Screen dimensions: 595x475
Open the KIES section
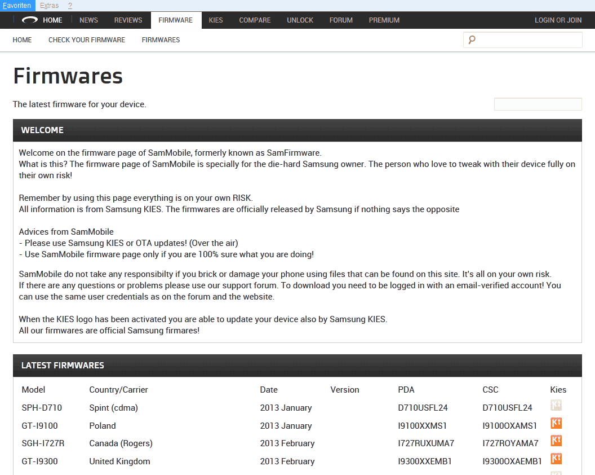(x=216, y=20)
